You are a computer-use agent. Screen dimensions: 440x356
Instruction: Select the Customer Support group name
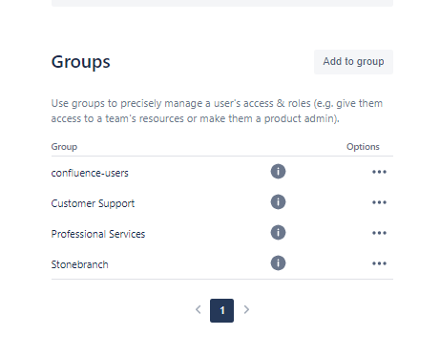pos(93,203)
